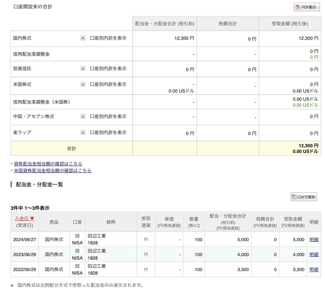The height and width of the screenshot is (289, 325).
Task: Click 田辺工業 1828 in the 2022 row
Action: pyautogui.click(x=97, y=269)
